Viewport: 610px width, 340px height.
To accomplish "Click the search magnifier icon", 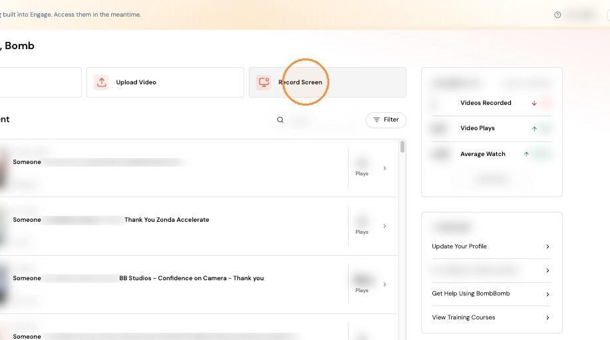I will tap(280, 120).
